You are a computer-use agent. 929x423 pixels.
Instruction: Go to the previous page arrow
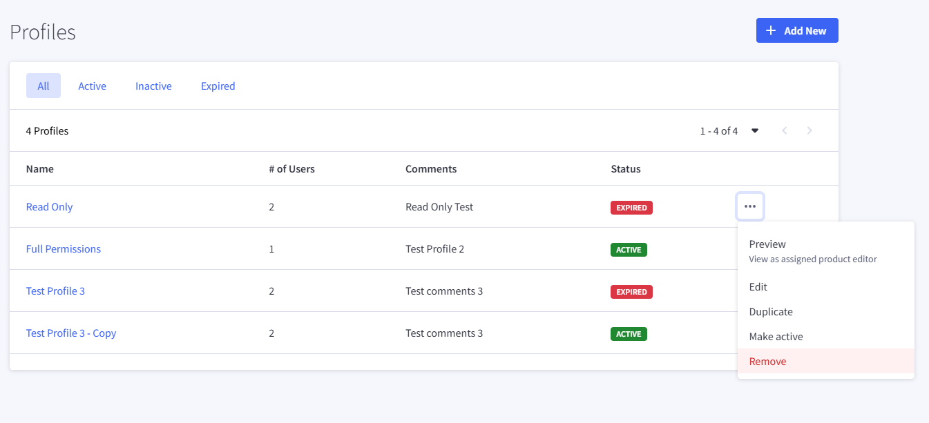[x=785, y=130]
